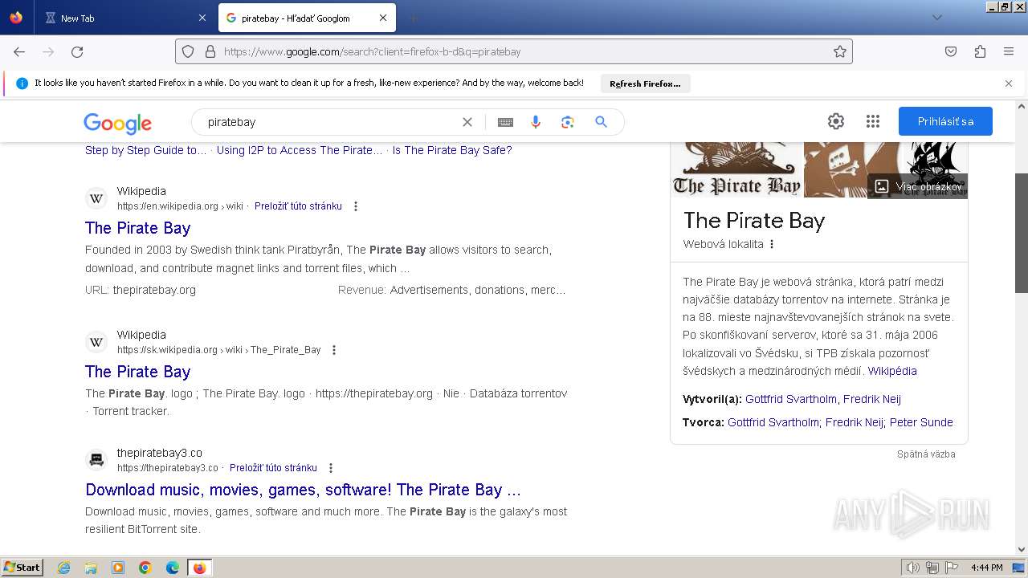
Task: Open Slovak Wikipedia The Pirate Bay result
Action: tap(138, 372)
